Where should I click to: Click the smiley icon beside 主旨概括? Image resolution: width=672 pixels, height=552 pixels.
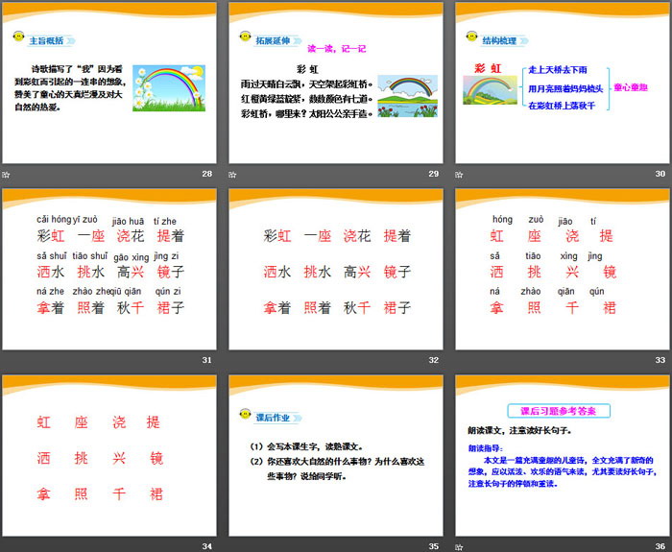tap(19, 36)
